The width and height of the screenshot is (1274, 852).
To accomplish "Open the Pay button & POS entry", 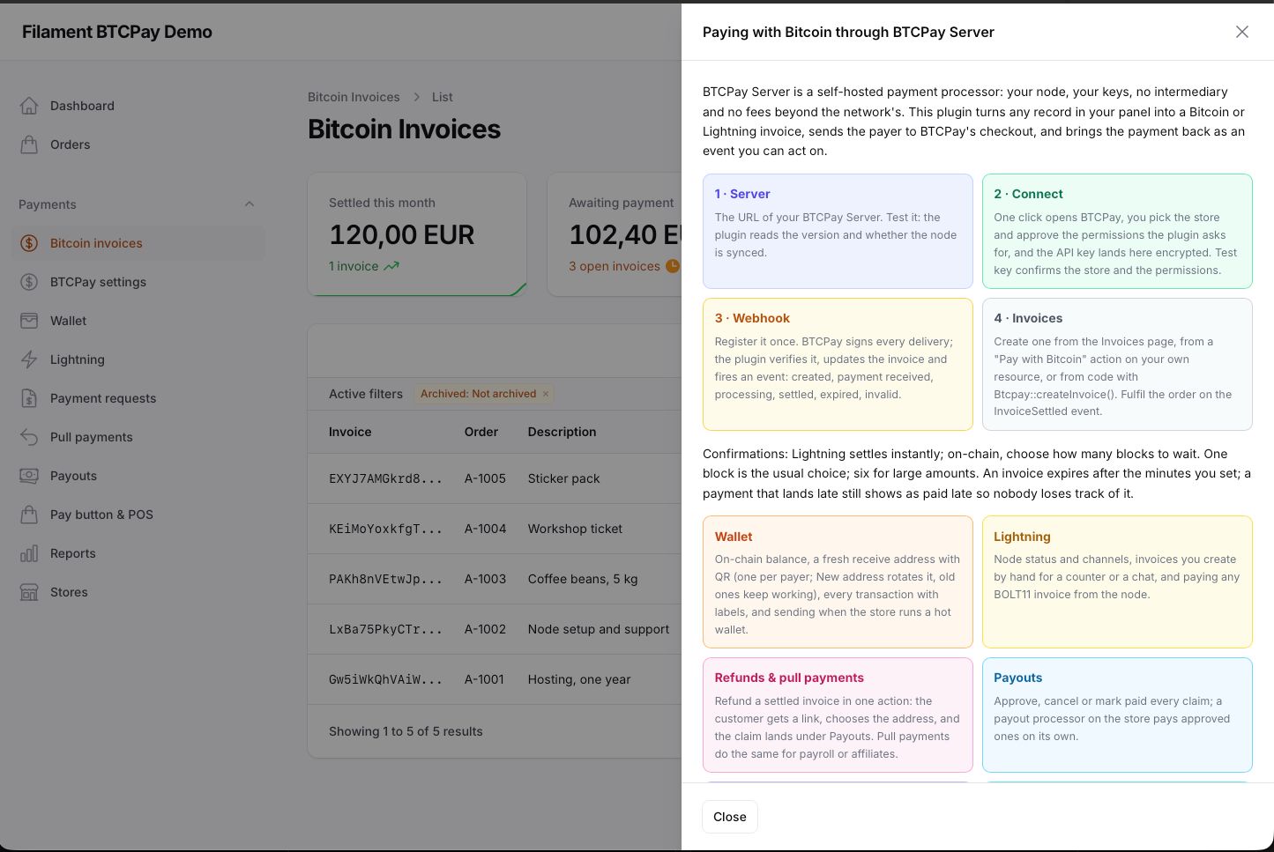I will point(138,515).
